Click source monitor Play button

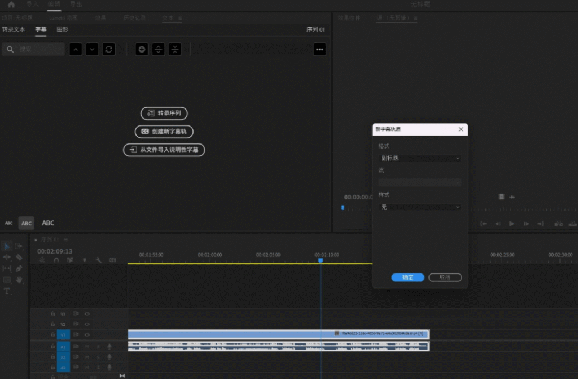[x=511, y=224]
